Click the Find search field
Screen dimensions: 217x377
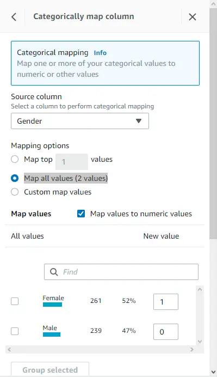click(x=121, y=272)
